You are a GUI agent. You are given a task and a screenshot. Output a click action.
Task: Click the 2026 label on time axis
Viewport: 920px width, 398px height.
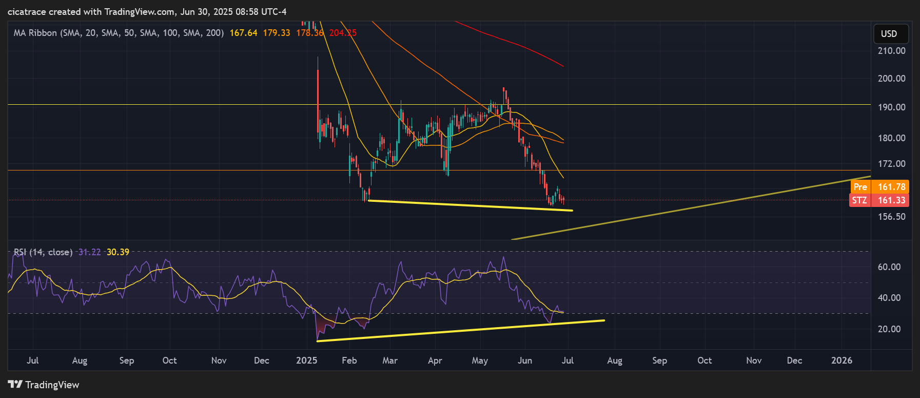click(x=842, y=361)
